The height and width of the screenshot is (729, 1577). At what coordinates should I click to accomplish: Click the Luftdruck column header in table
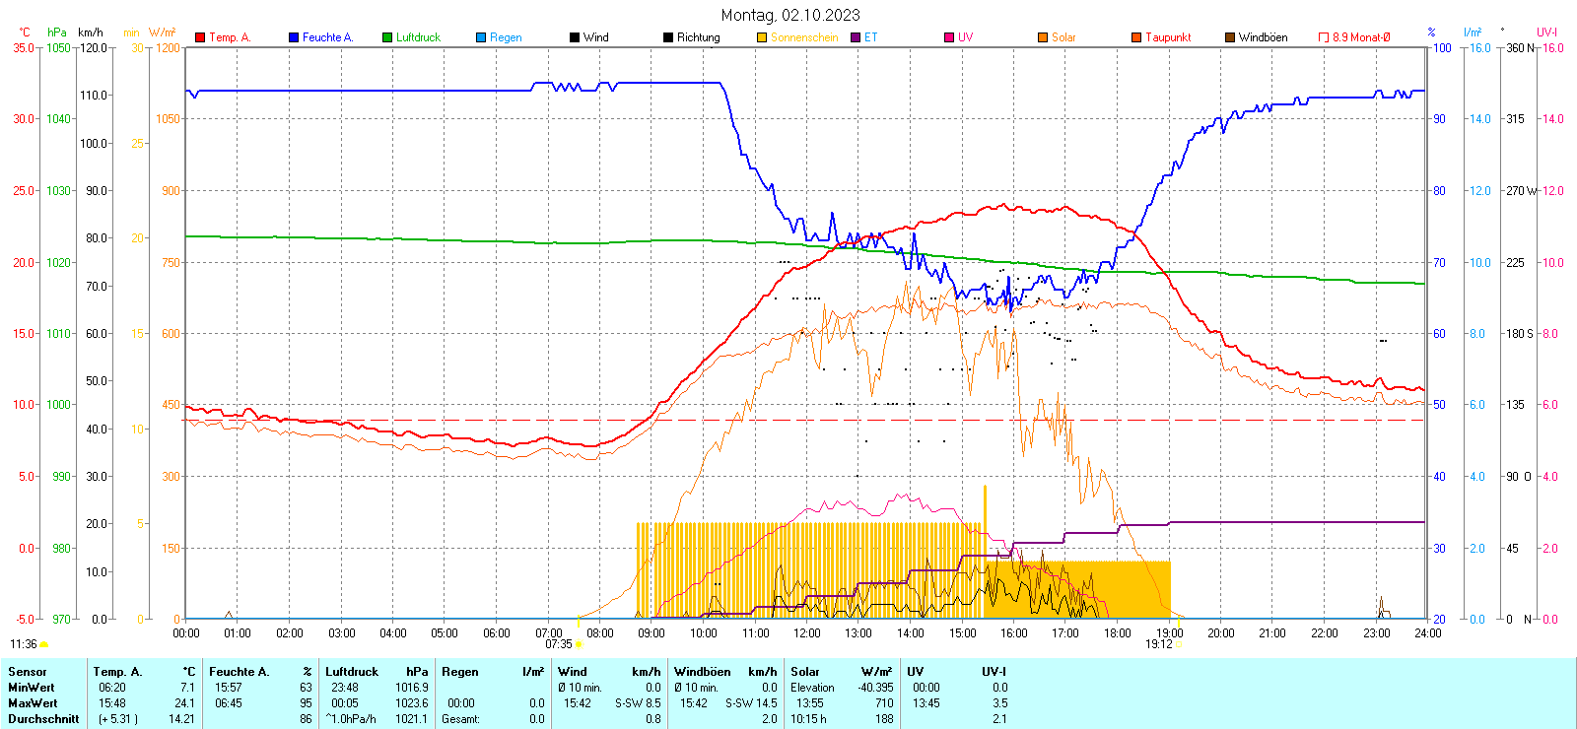(352, 672)
